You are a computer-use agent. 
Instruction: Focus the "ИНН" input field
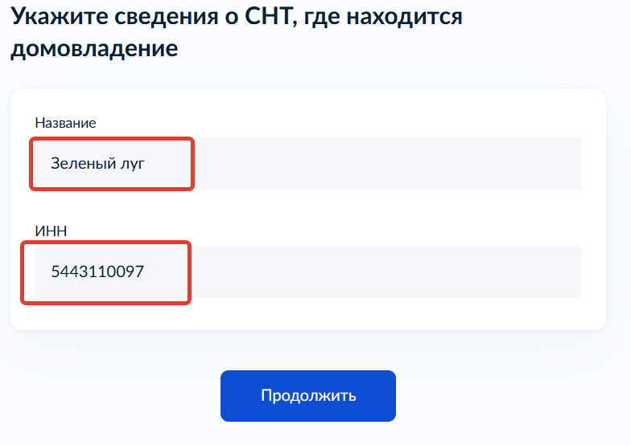tap(307, 271)
